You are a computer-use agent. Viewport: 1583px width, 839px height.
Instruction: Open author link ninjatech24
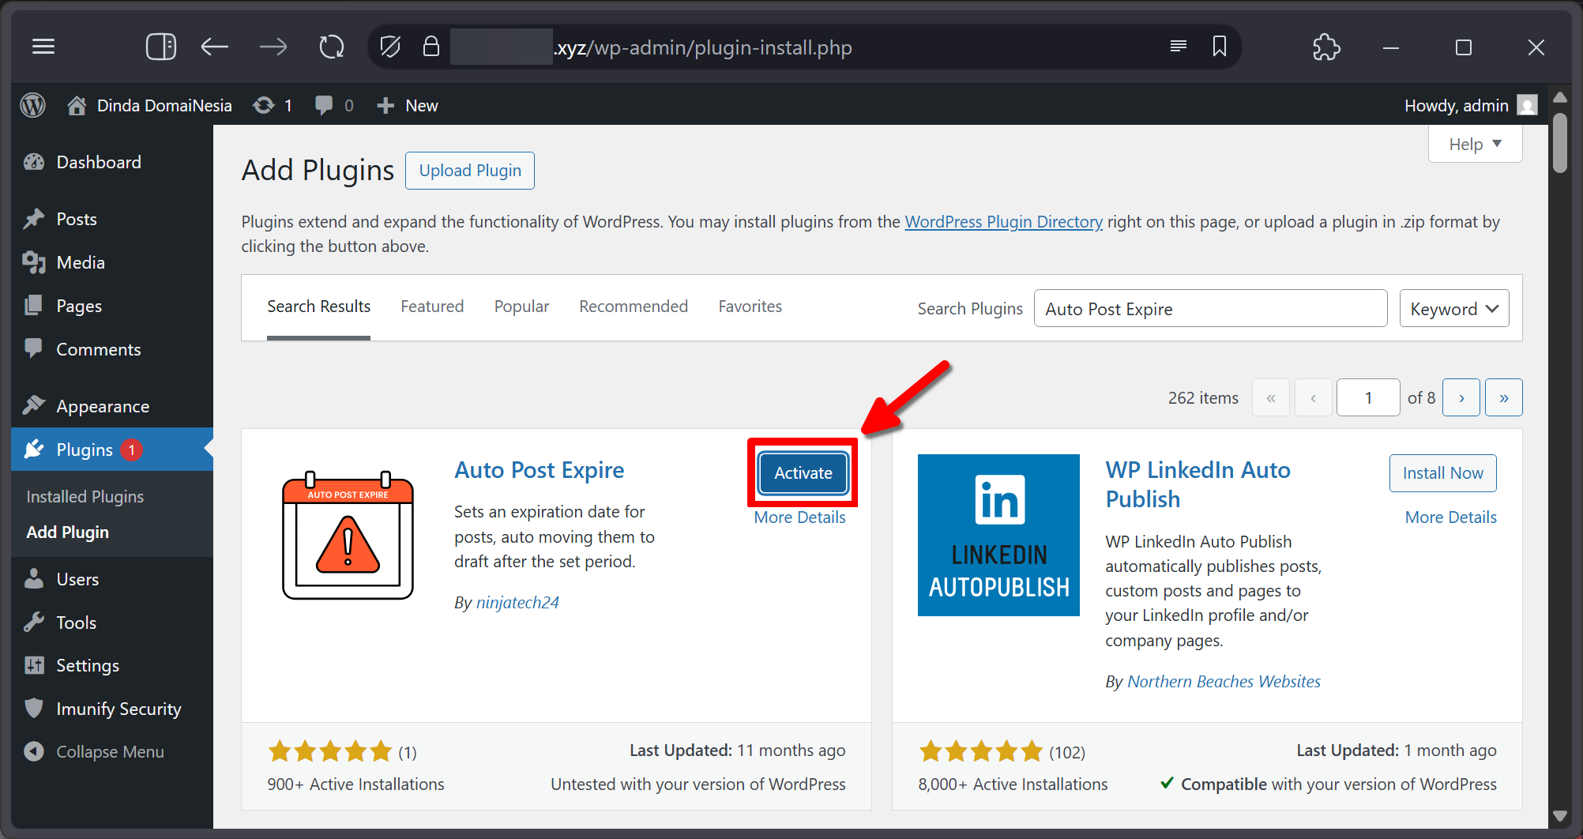[517, 602]
